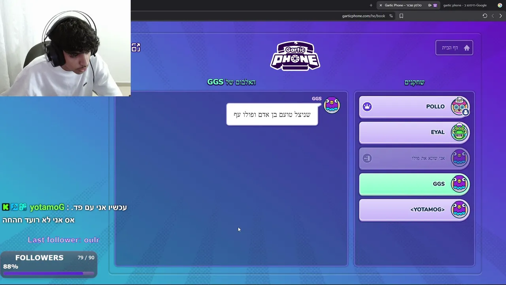Screen dimensions: 506x285
Task: Select player <YOTAMOG> in the players list
Action: click(x=414, y=209)
